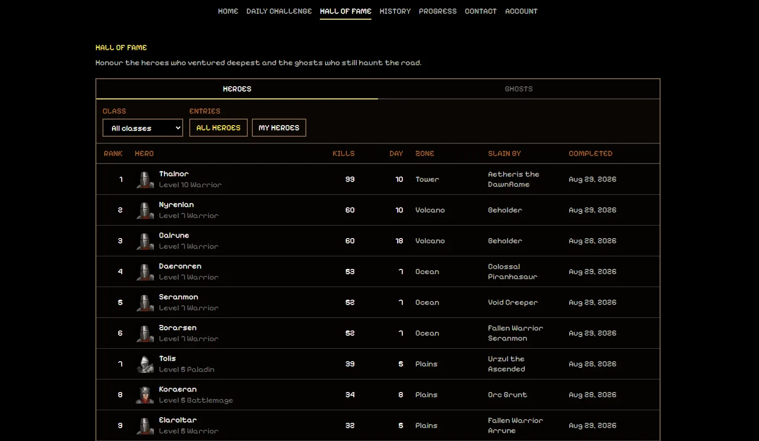Viewport: 759px width, 441px height.
Task: Select hero name Dalrune
Action: tap(174, 235)
